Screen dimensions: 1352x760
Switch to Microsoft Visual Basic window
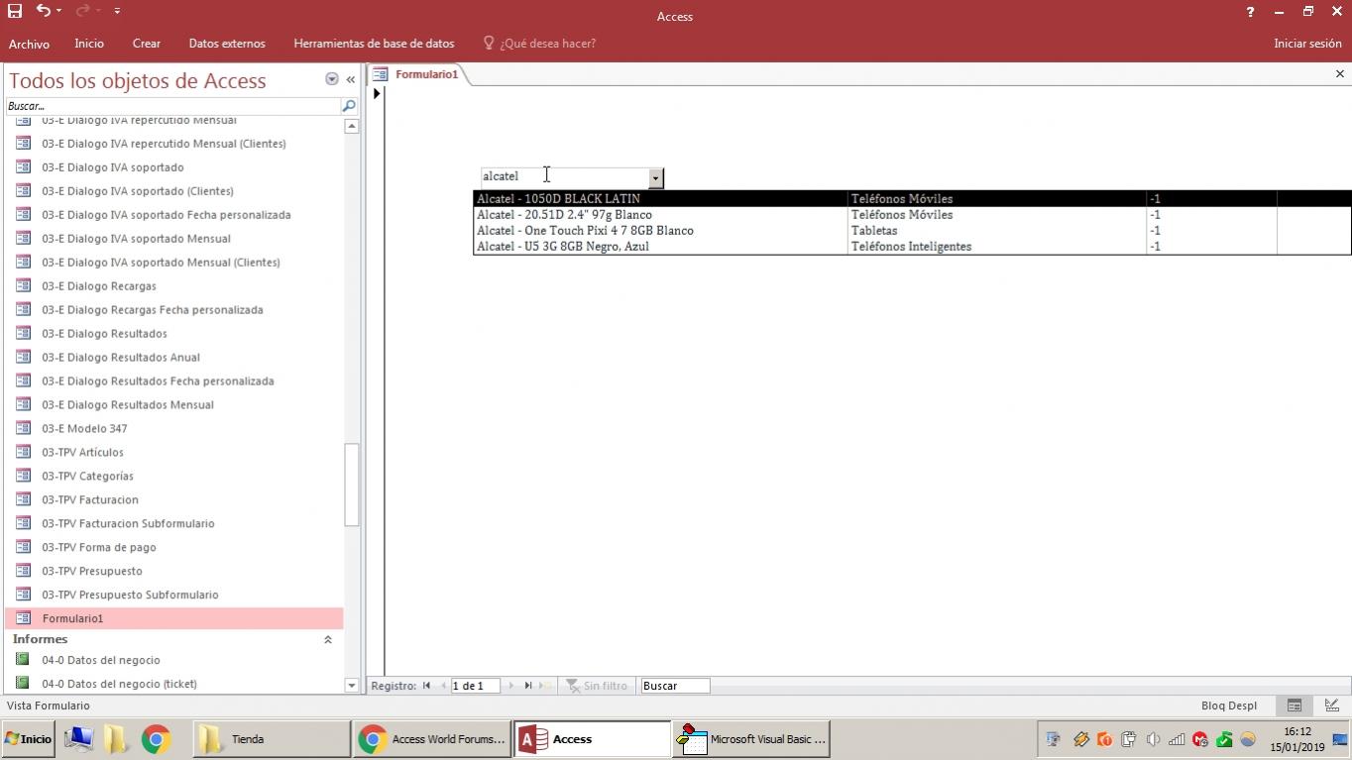tap(751, 739)
